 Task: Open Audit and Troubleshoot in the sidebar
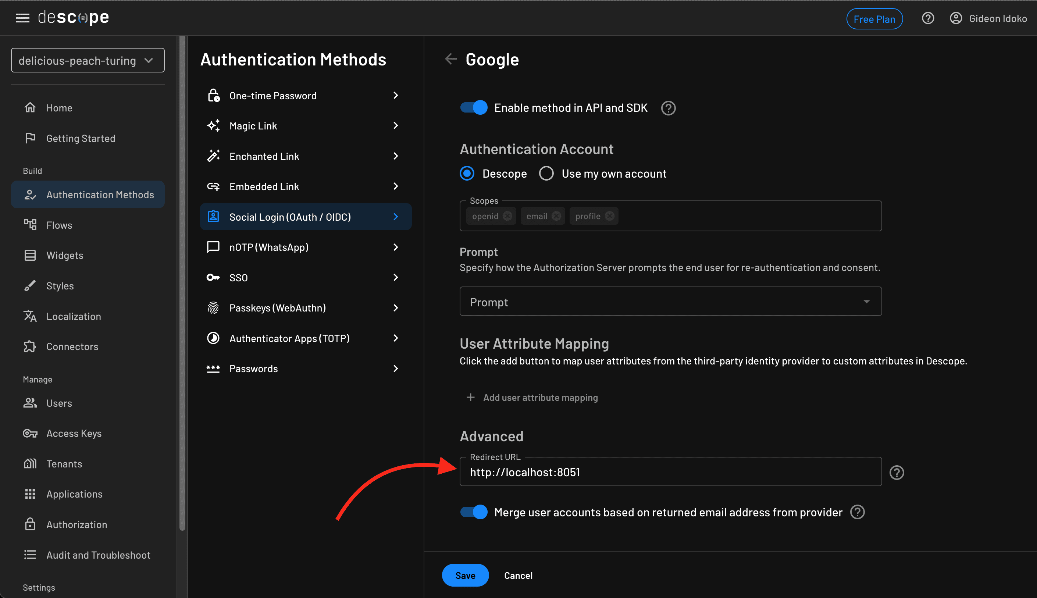pyautogui.click(x=88, y=555)
